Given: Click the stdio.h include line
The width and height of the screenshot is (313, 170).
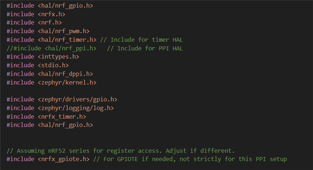Looking at the screenshot, I should coord(37,65).
